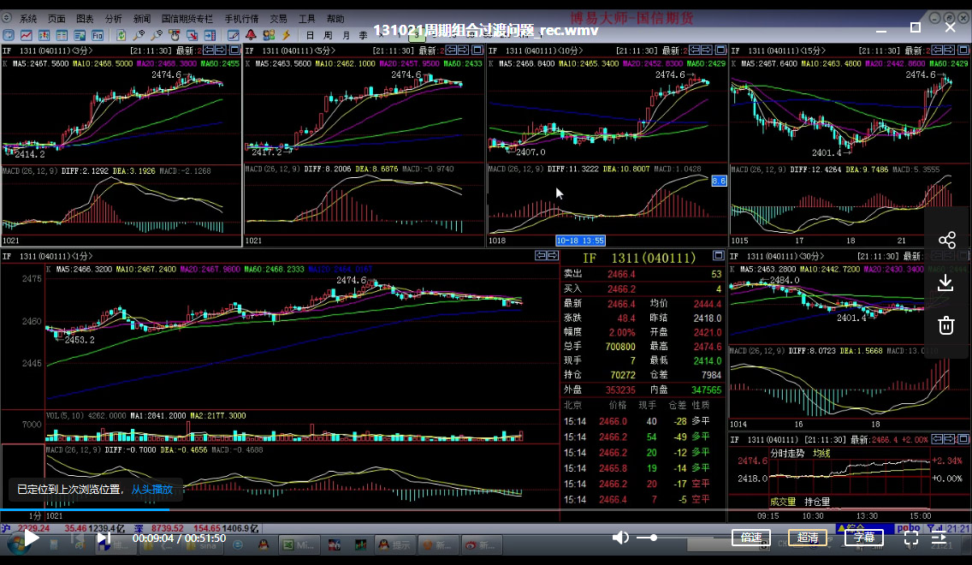972x565 pixels.
Task: Open the 新闻 menu
Action: [x=142, y=19]
